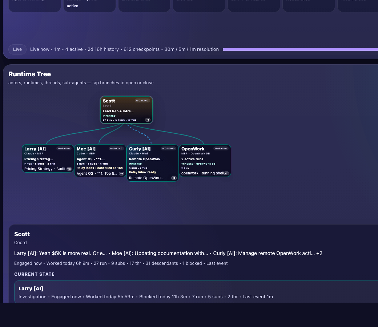Click the WORKING badge on Larry [AI]
This screenshot has width=378, height=327.
pos(64,149)
